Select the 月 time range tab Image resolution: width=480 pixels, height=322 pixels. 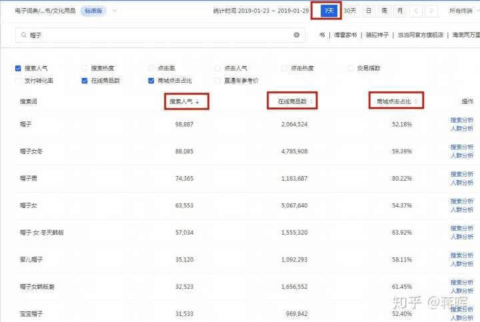click(x=399, y=11)
